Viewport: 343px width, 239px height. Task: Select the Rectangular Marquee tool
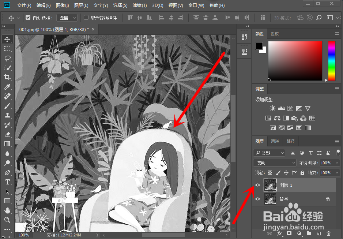[7, 49]
